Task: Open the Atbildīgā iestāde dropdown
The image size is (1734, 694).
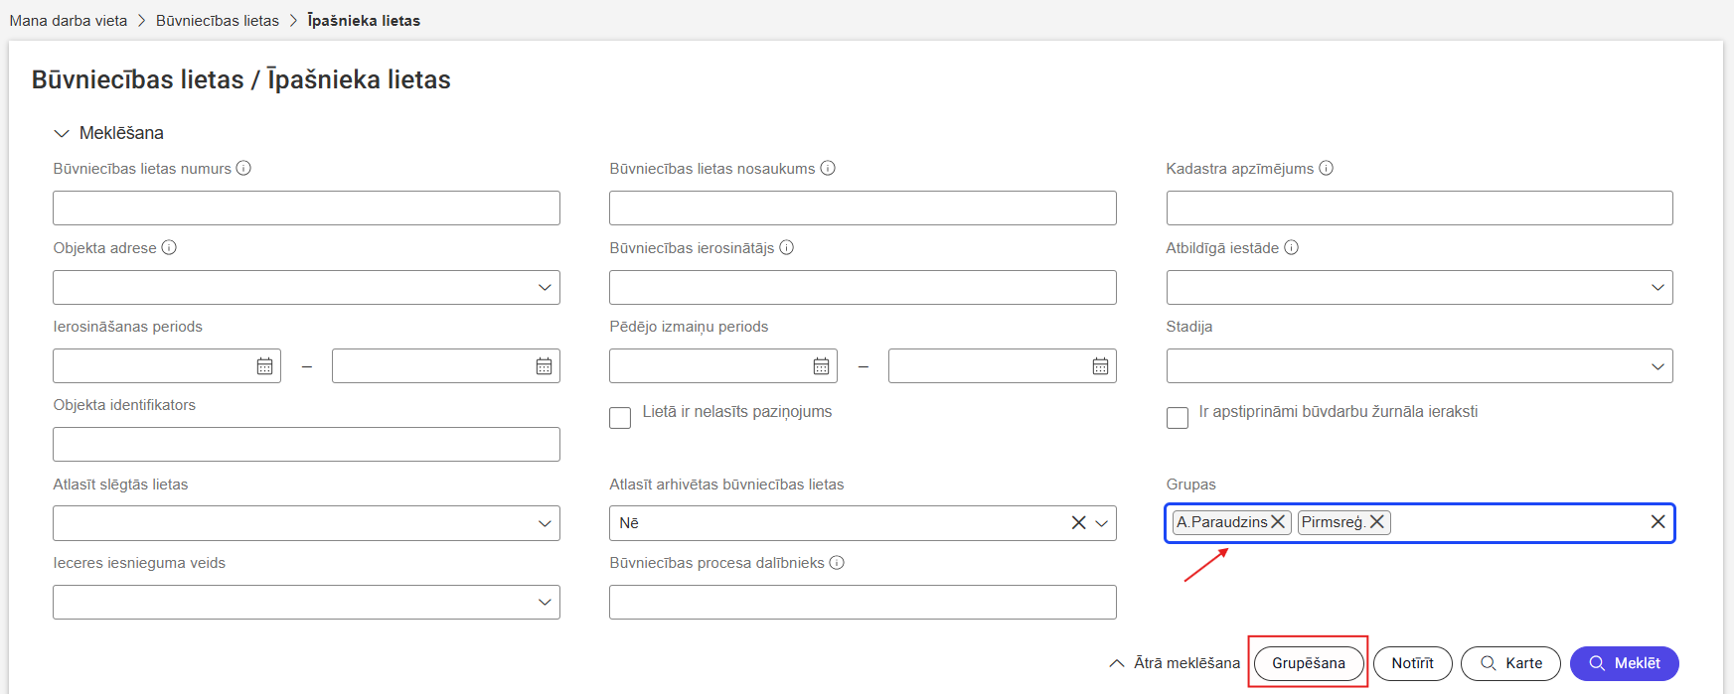Action: point(1657,288)
